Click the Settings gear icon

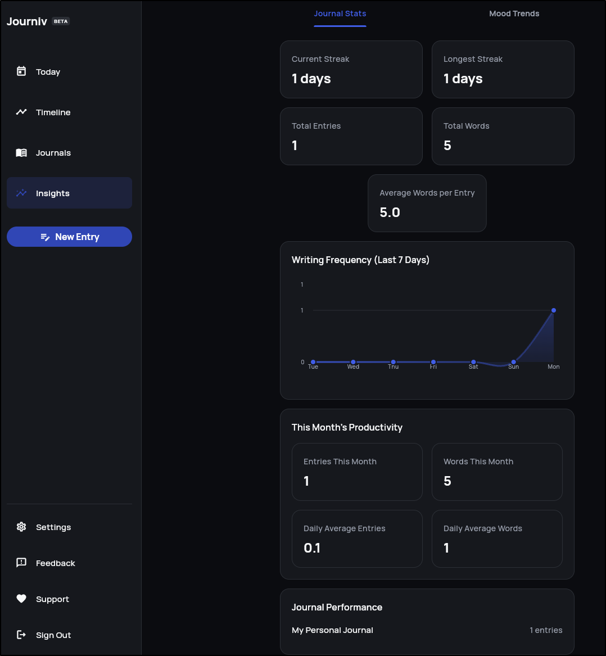point(21,527)
